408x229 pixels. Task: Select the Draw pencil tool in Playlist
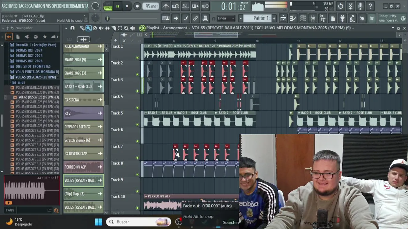coord(82,28)
